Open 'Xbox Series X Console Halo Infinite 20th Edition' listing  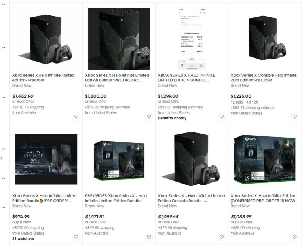(264, 78)
